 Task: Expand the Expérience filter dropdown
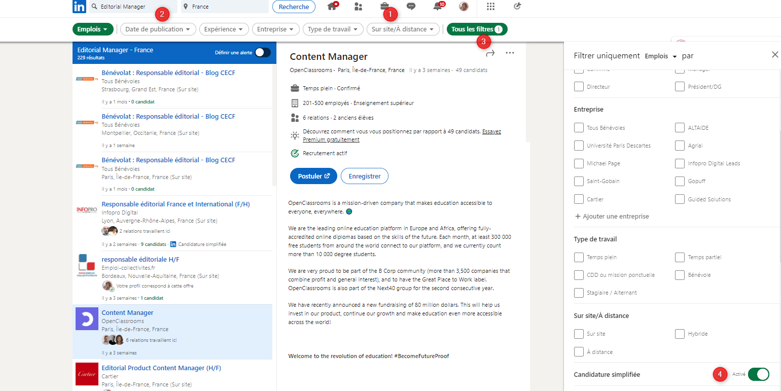(224, 29)
